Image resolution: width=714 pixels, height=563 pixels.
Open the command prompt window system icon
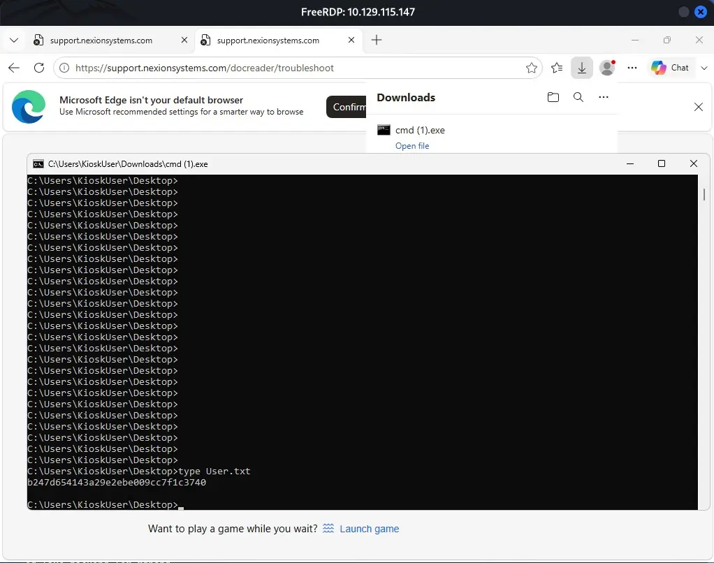38,164
